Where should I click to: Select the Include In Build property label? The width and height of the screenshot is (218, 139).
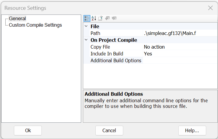coord(107,54)
